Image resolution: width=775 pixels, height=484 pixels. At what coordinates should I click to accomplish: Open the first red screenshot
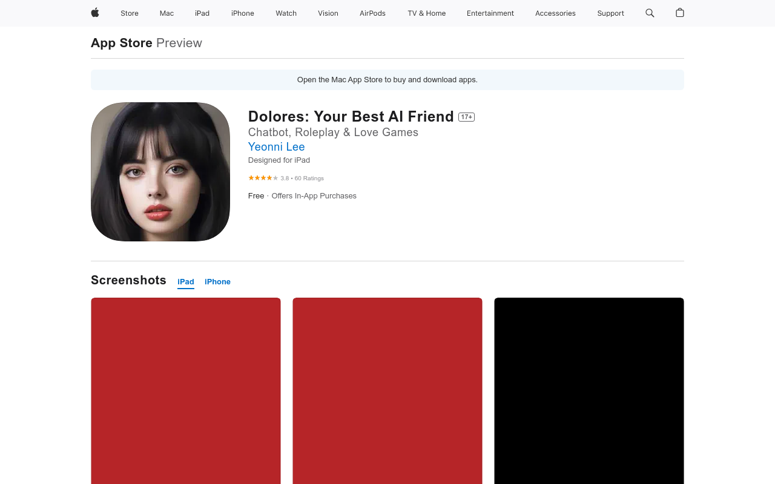pyautogui.click(x=186, y=391)
